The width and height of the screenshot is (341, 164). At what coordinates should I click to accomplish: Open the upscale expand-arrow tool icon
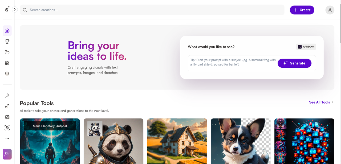(7, 106)
